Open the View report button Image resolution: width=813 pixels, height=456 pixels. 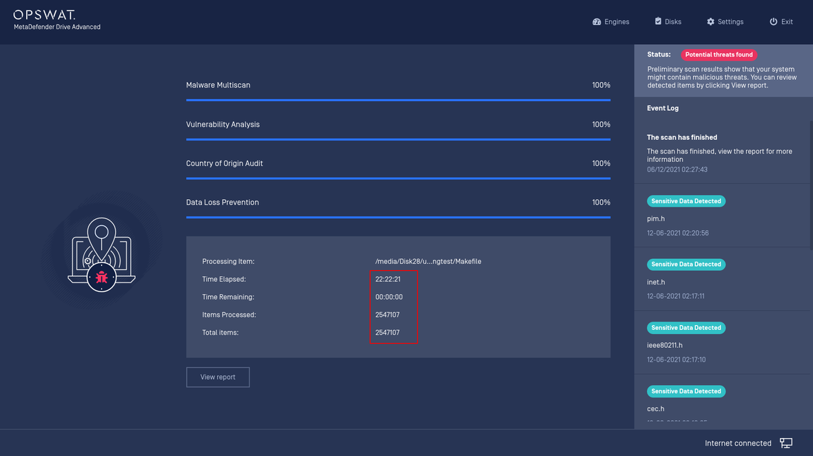pyautogui.click(x=218, y=377)
